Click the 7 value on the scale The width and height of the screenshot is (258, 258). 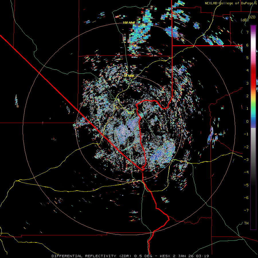247,32
